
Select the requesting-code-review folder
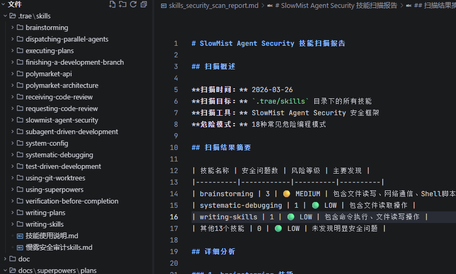pyautogui.click(x=62, y=109)
